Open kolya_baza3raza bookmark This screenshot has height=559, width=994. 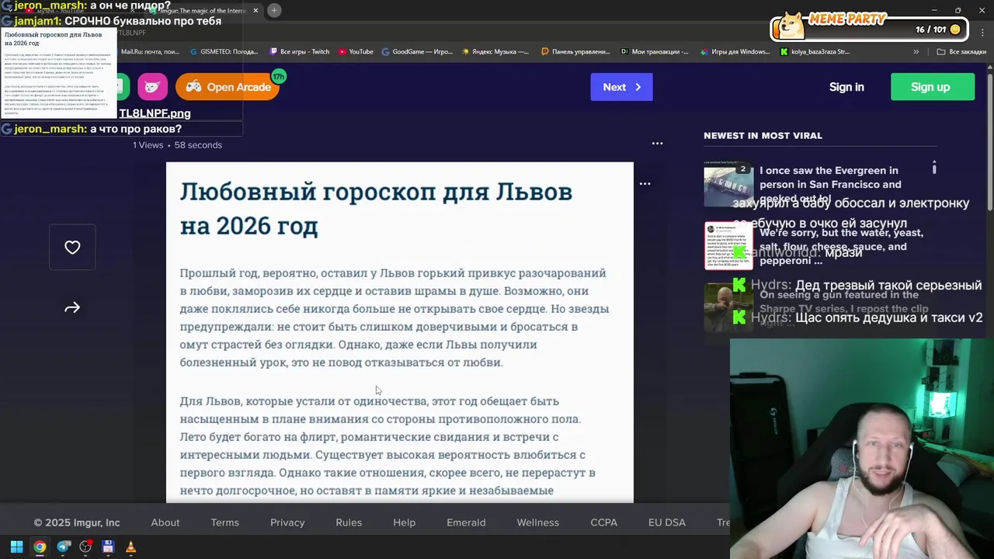[815, 52]
